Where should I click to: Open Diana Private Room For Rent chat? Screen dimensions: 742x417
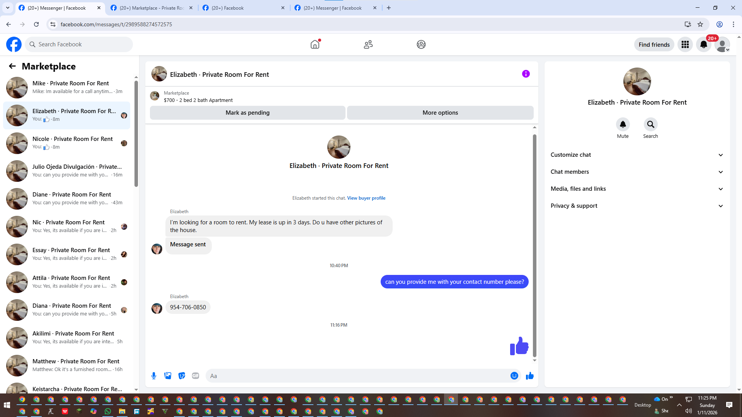66,310
